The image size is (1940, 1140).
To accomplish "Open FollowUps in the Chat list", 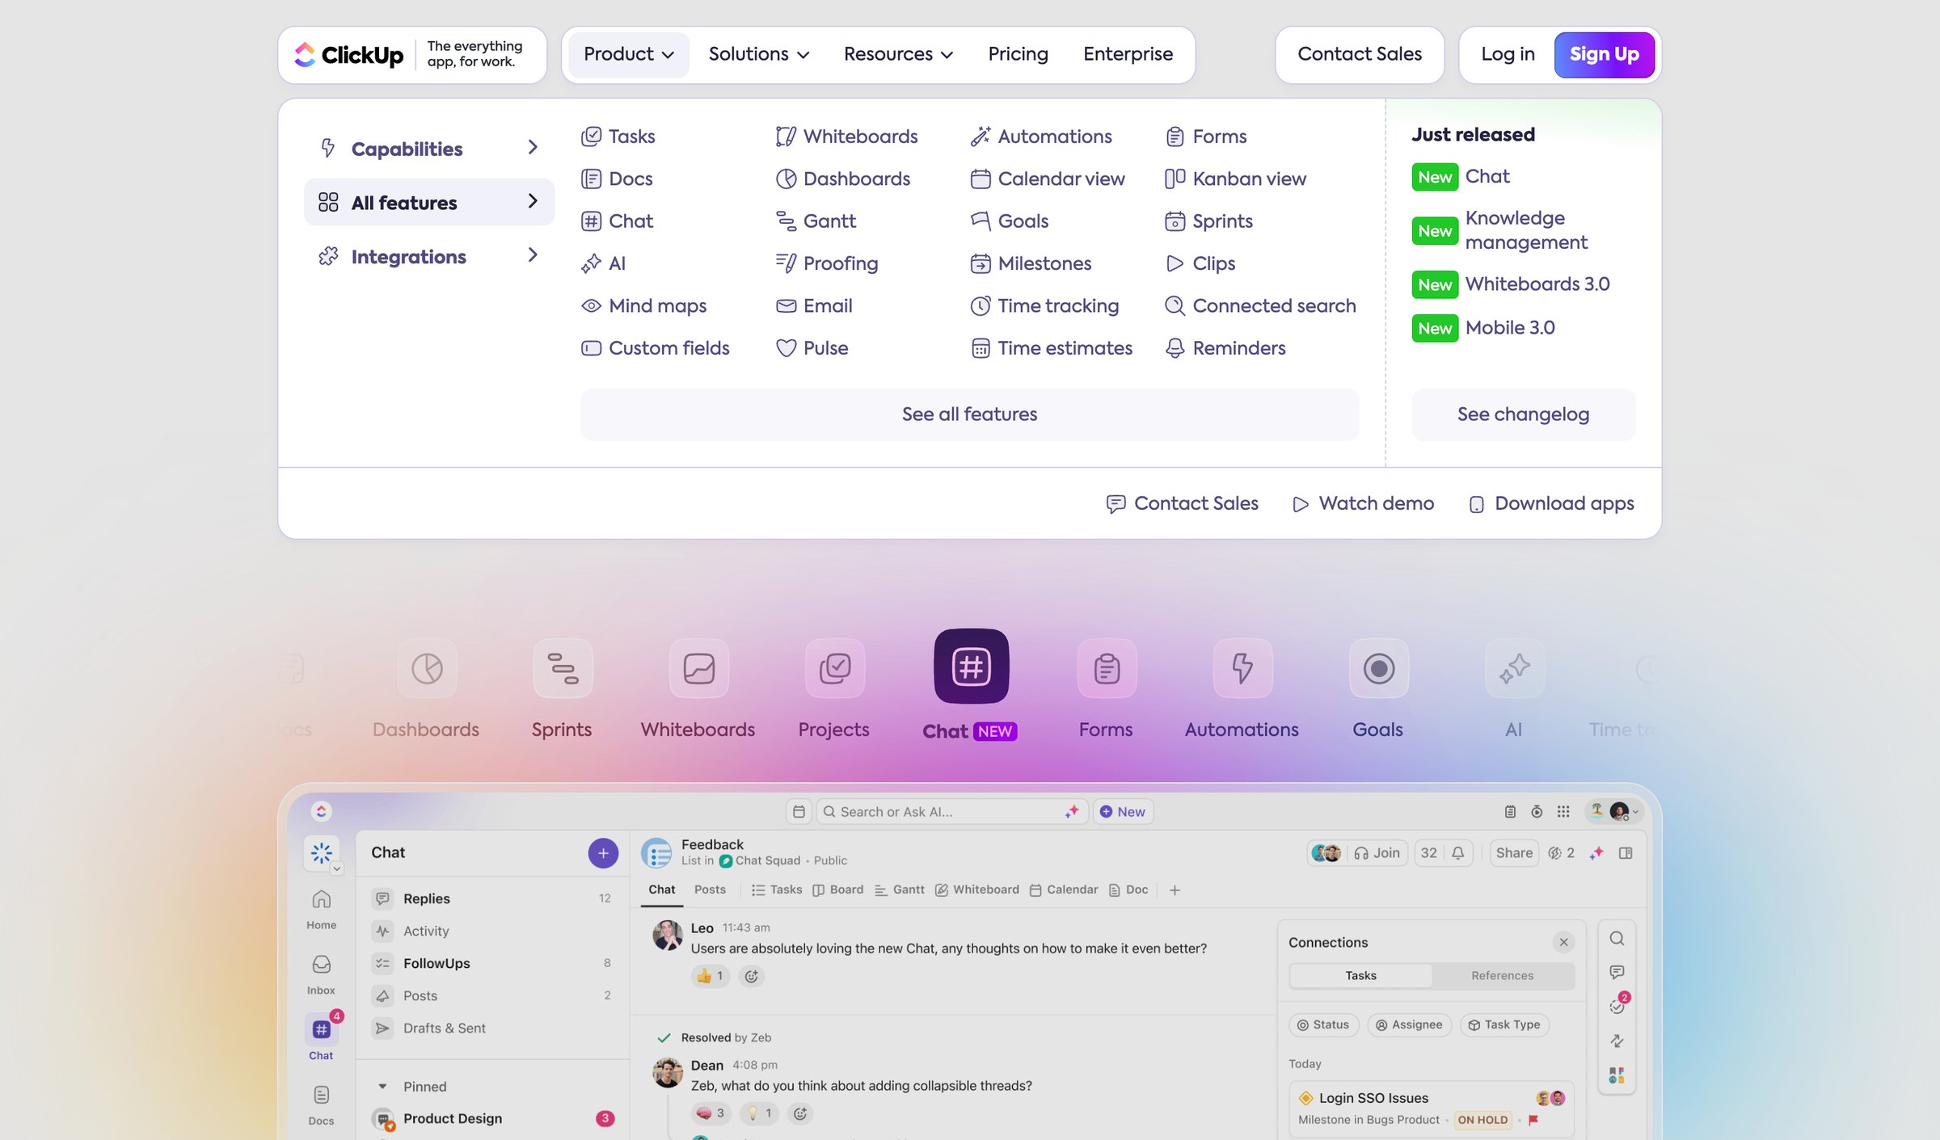I will point(492,963).
